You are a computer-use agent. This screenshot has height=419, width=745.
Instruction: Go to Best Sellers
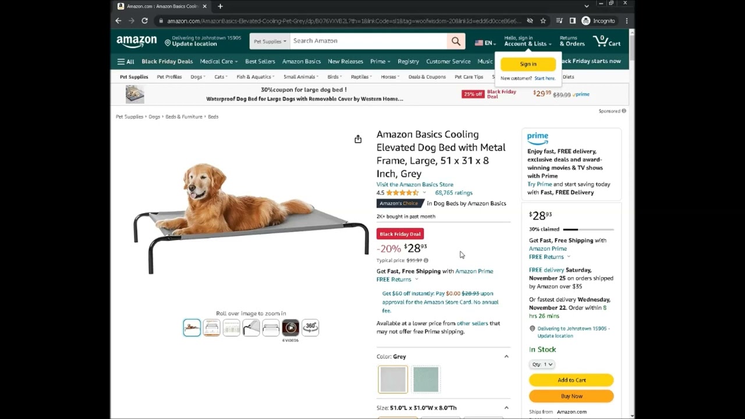coord(260,62)
